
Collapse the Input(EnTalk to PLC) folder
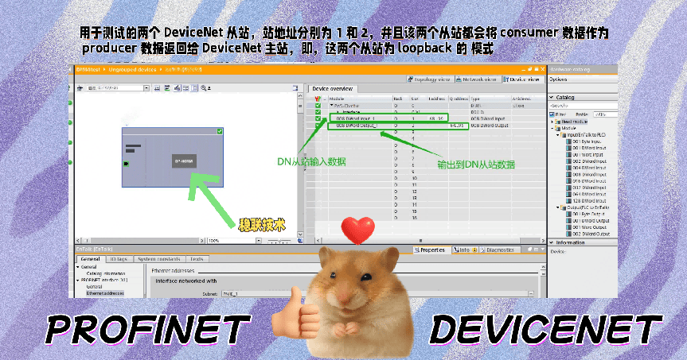[x=558, y=135]
